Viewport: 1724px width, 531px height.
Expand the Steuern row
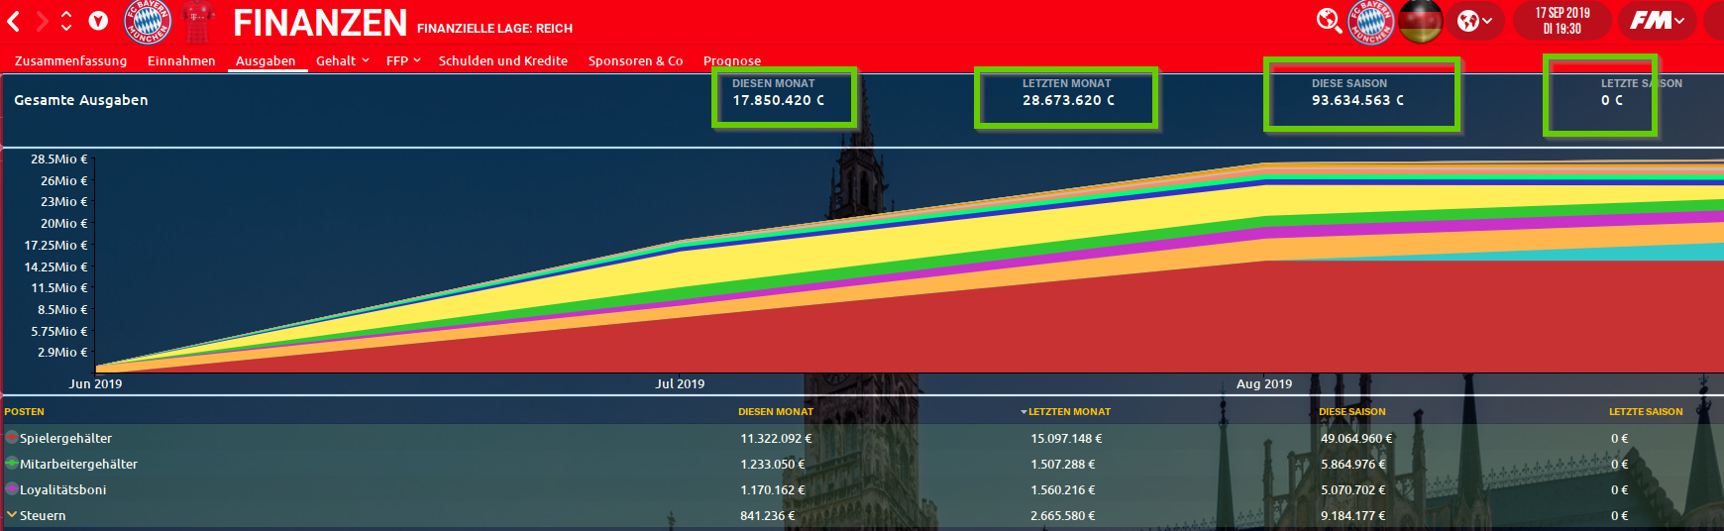point(12,515)
